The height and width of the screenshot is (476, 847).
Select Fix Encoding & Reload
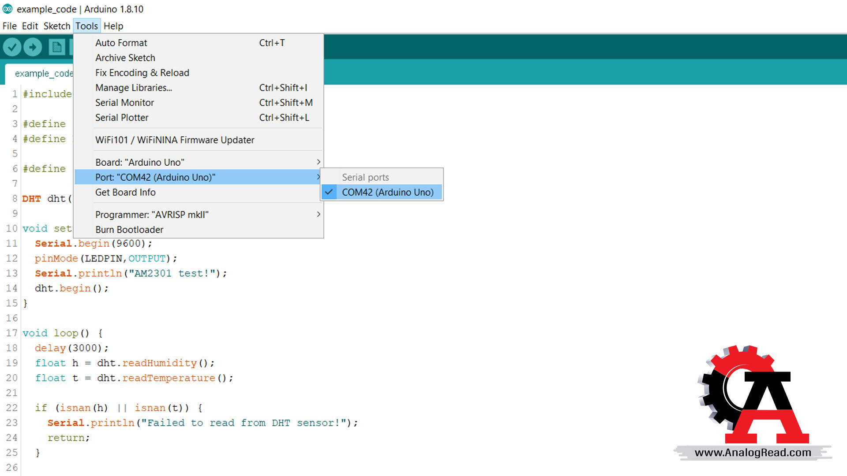pos(199,73)
